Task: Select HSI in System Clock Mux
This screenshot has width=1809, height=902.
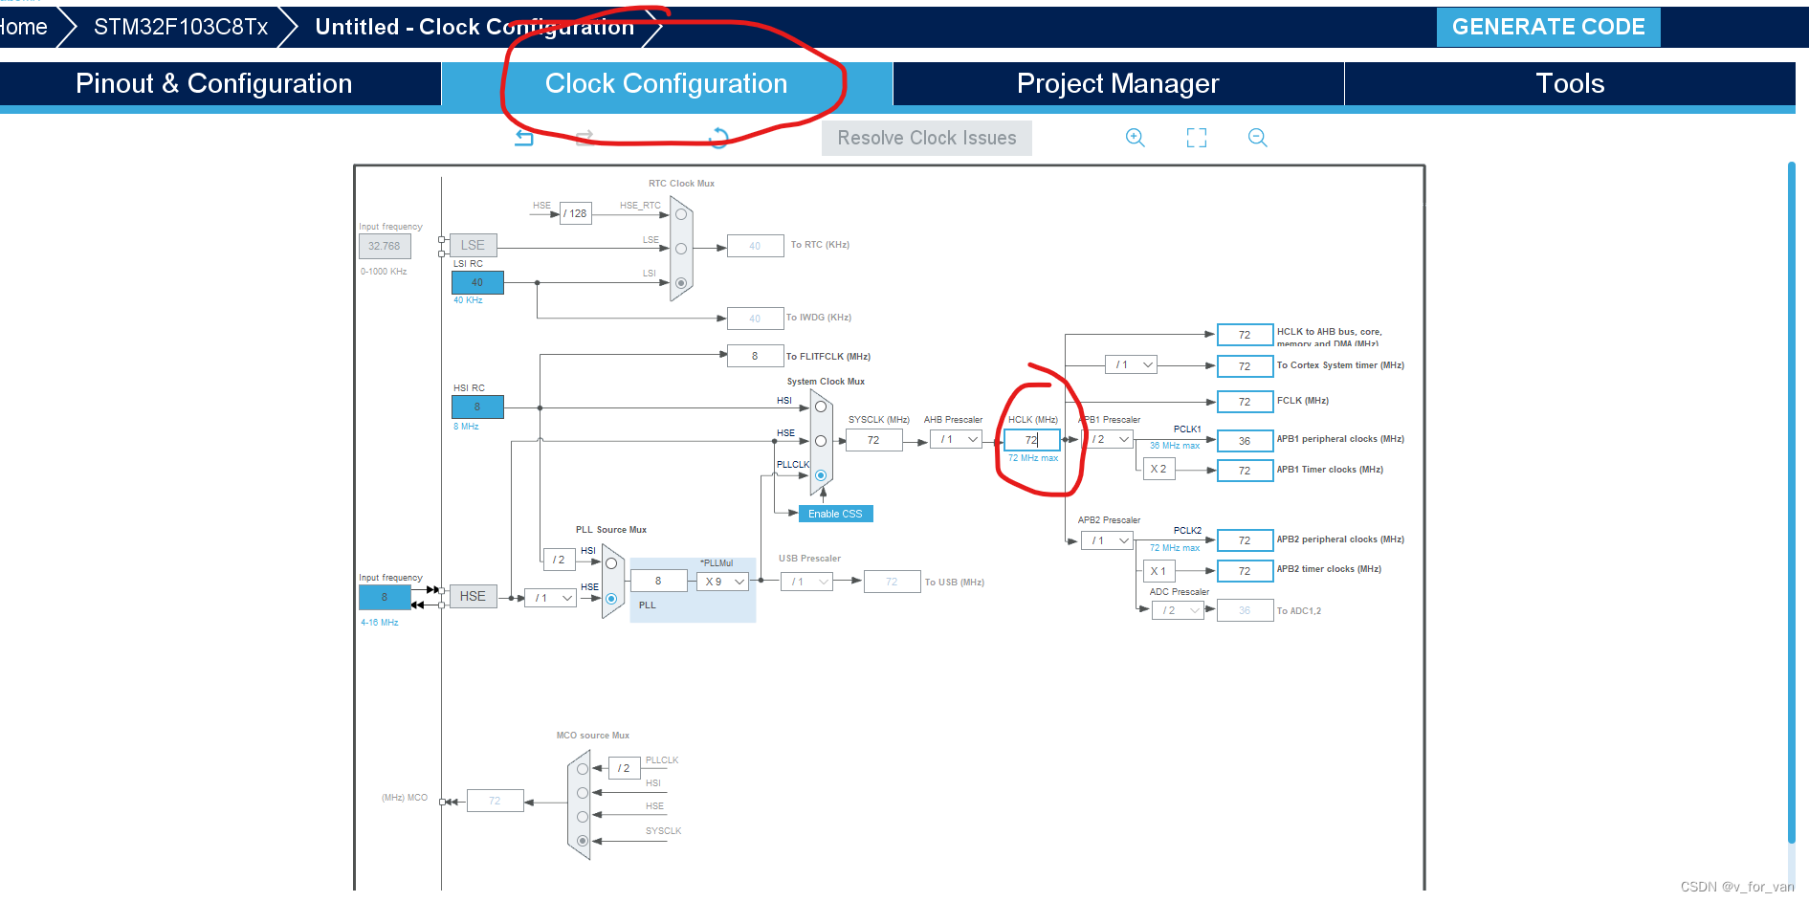Action: [x=821, y=407]
